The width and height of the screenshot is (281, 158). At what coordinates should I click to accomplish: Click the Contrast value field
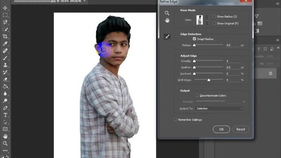tap(232, 74)
